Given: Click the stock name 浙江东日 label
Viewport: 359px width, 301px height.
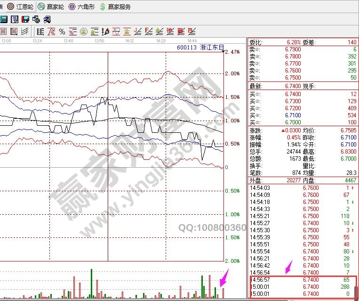Looking at the screenshot, I should 212,48.
